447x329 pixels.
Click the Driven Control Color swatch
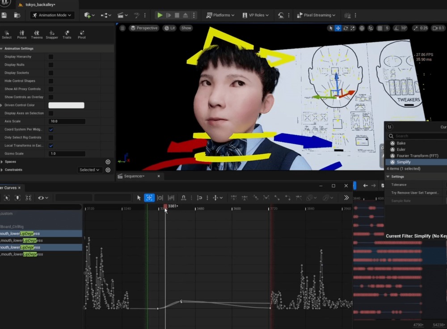[x=66, y=105]
